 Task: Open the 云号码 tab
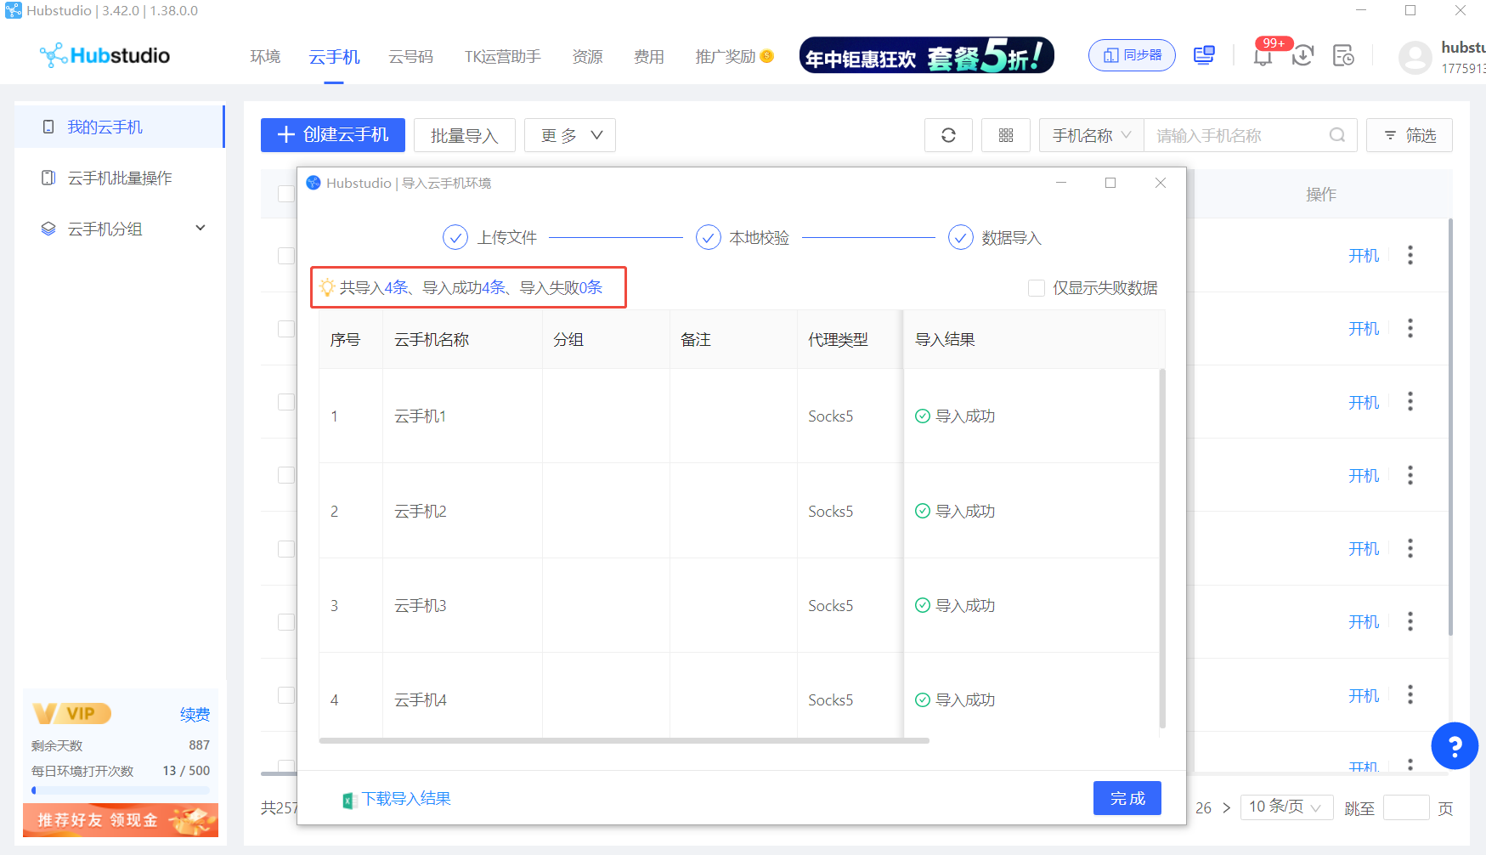410,57
